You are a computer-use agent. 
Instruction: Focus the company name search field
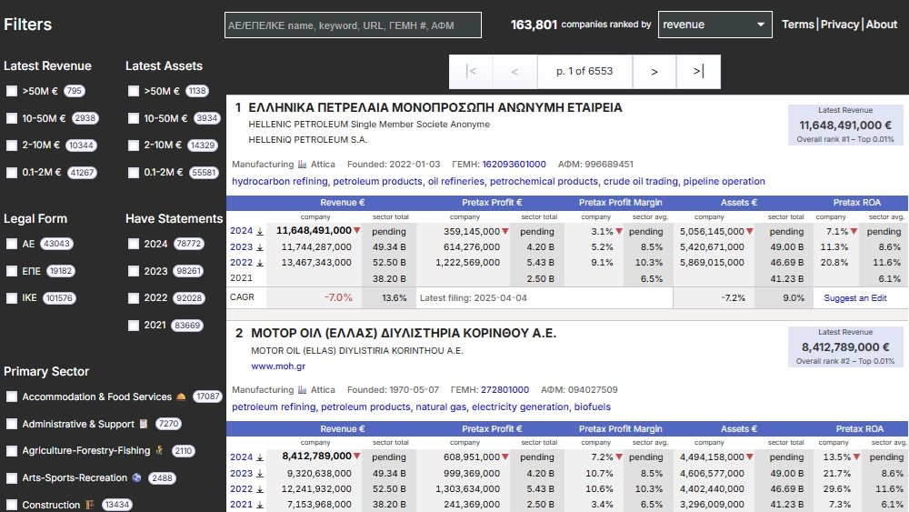(353, 25)
